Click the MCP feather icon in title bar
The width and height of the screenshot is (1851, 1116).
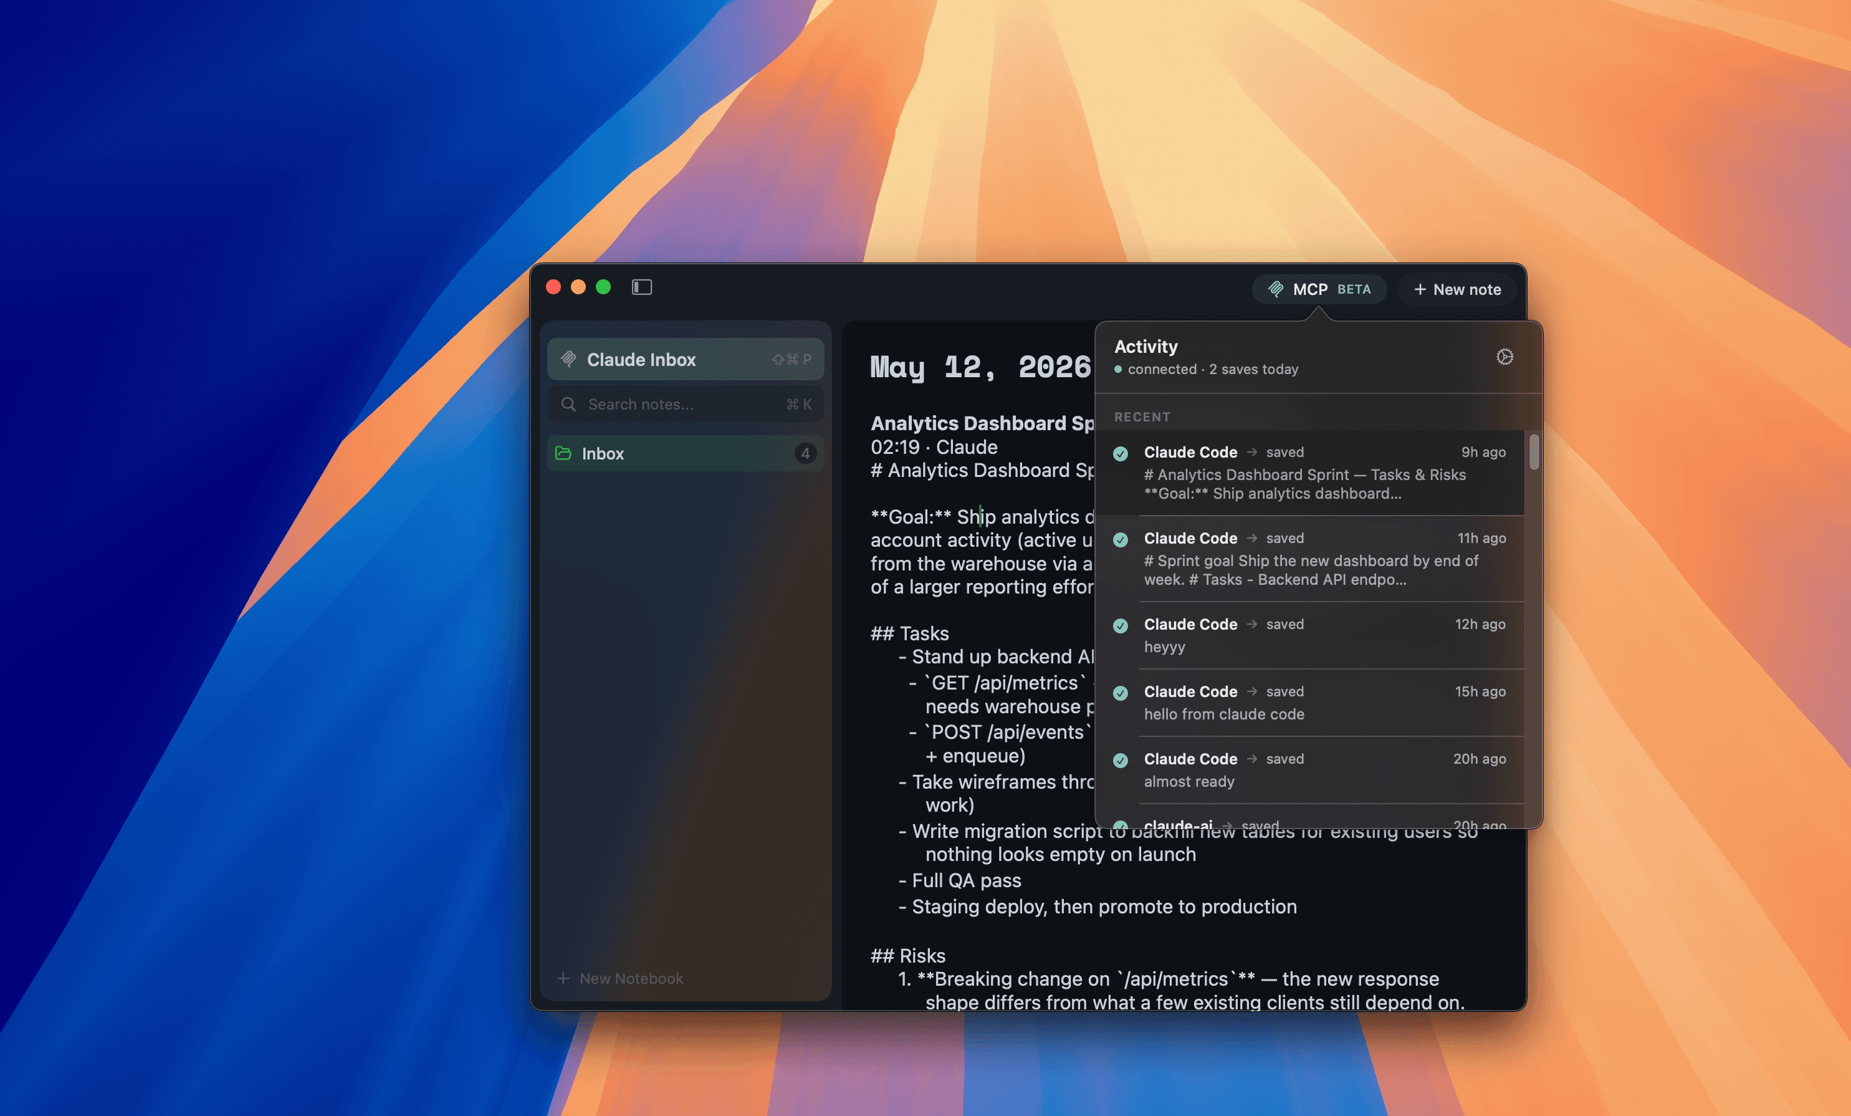[x=1276, y=289]
